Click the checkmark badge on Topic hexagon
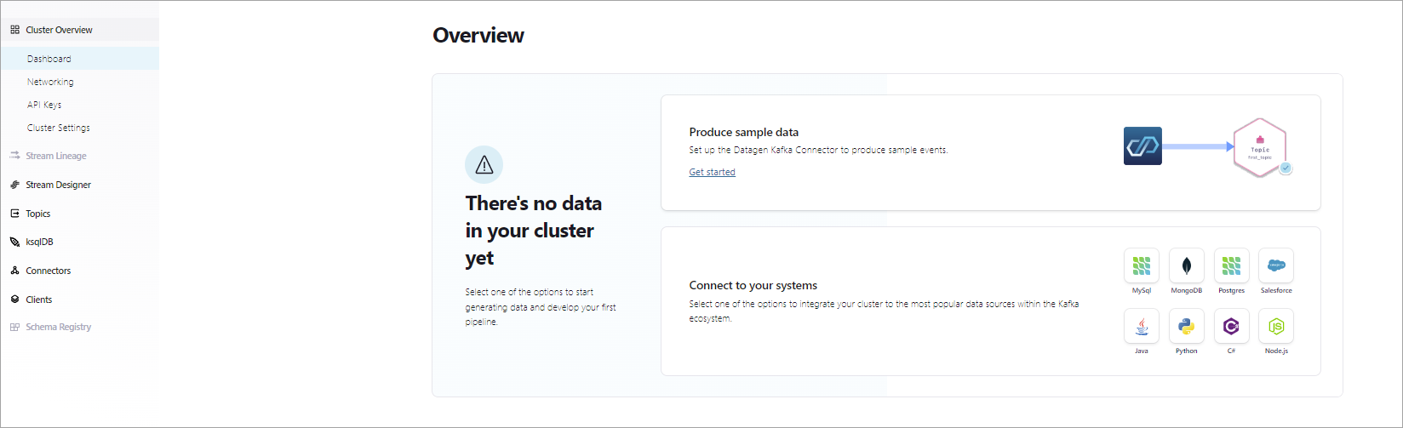 pyautogui.click(x=1286, y=168)
